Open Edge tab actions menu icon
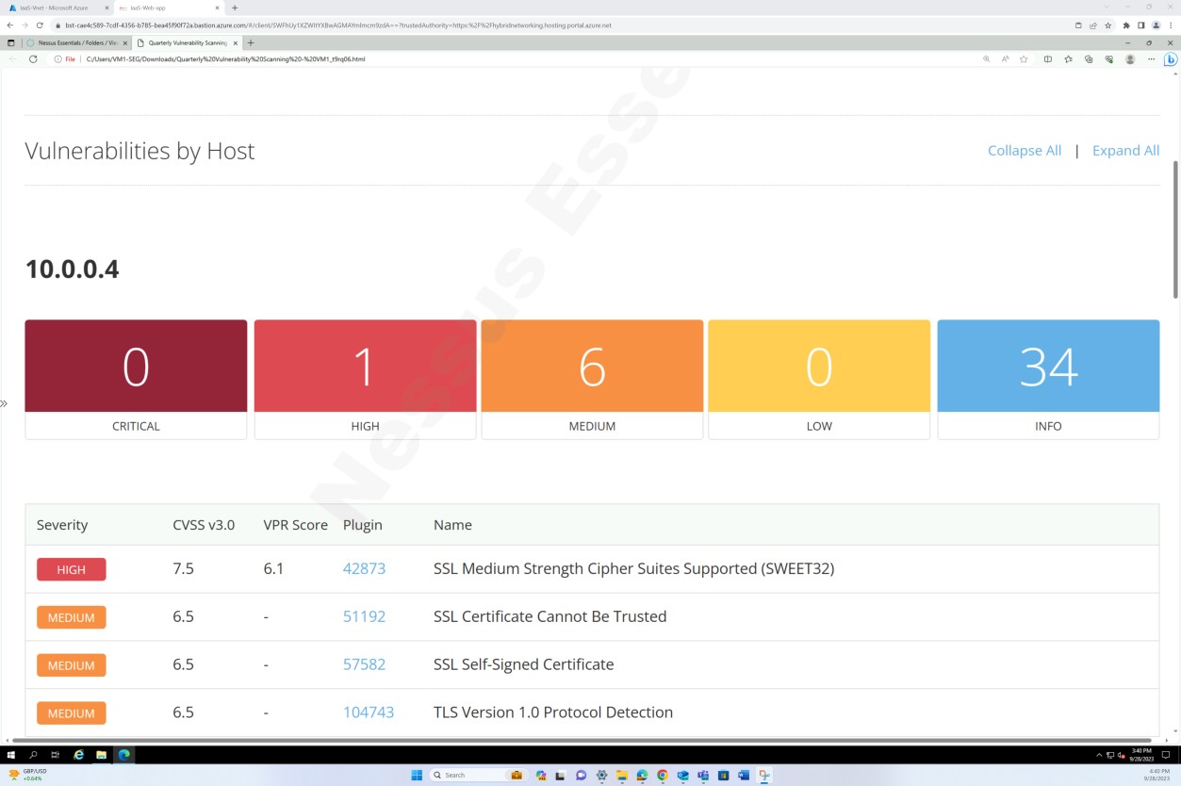The height and width of the screenshot is (786, 1181). [10, 42]
